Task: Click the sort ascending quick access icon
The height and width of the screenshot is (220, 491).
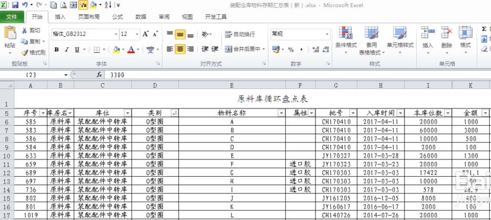Action: 108,5
